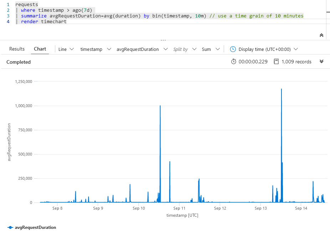Click the Completed status text
This screenshot has width=330, height=231.
(x=19, y=62)
